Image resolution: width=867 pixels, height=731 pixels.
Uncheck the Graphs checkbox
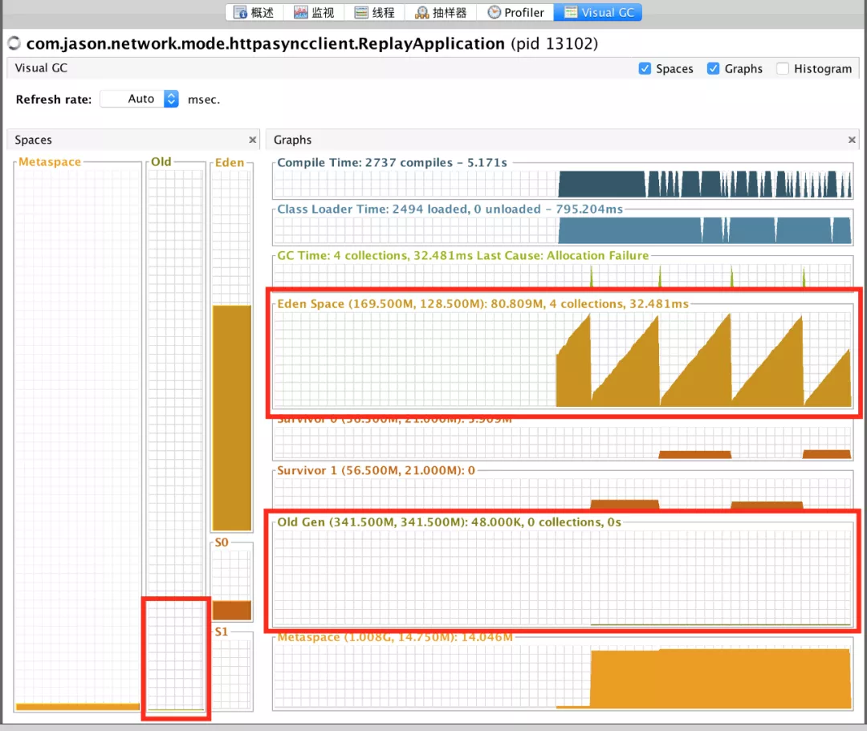pyautogui.click(x=714, y=68)
